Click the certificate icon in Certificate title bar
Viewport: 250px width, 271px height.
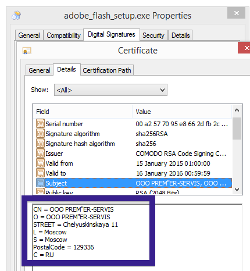[x=27, y=51]
